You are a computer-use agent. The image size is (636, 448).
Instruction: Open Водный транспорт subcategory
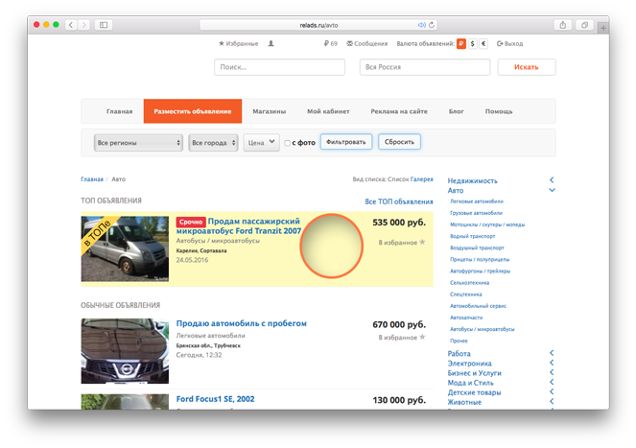473,236
